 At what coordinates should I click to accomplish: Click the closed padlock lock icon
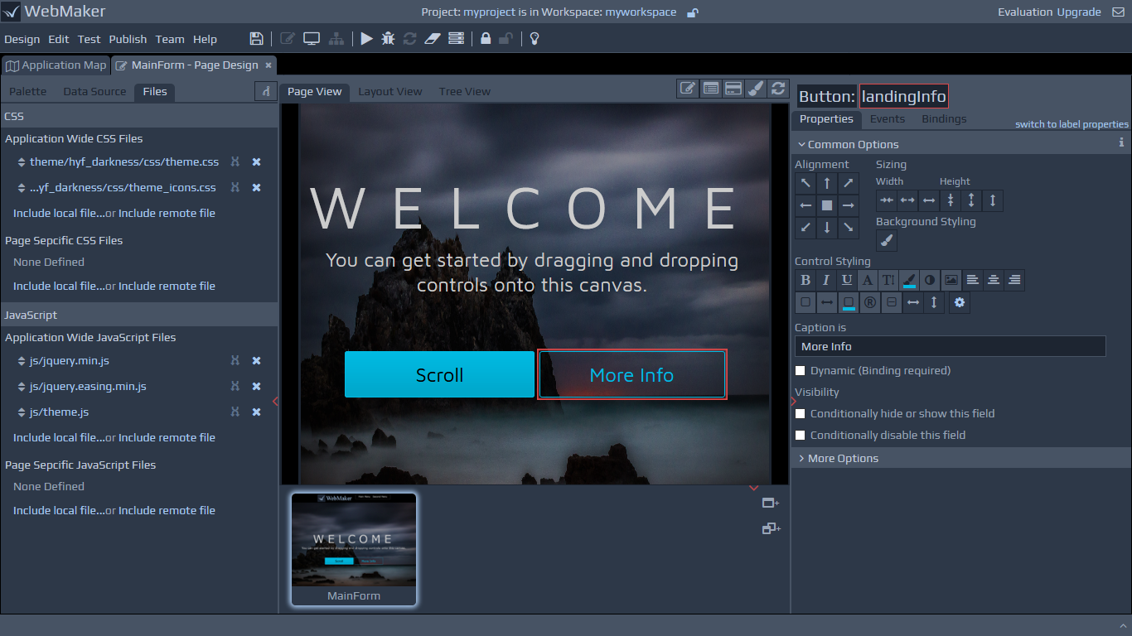[486, 39]
